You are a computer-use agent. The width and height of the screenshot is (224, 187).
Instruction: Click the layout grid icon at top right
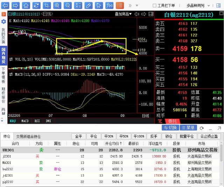(218, 6)
